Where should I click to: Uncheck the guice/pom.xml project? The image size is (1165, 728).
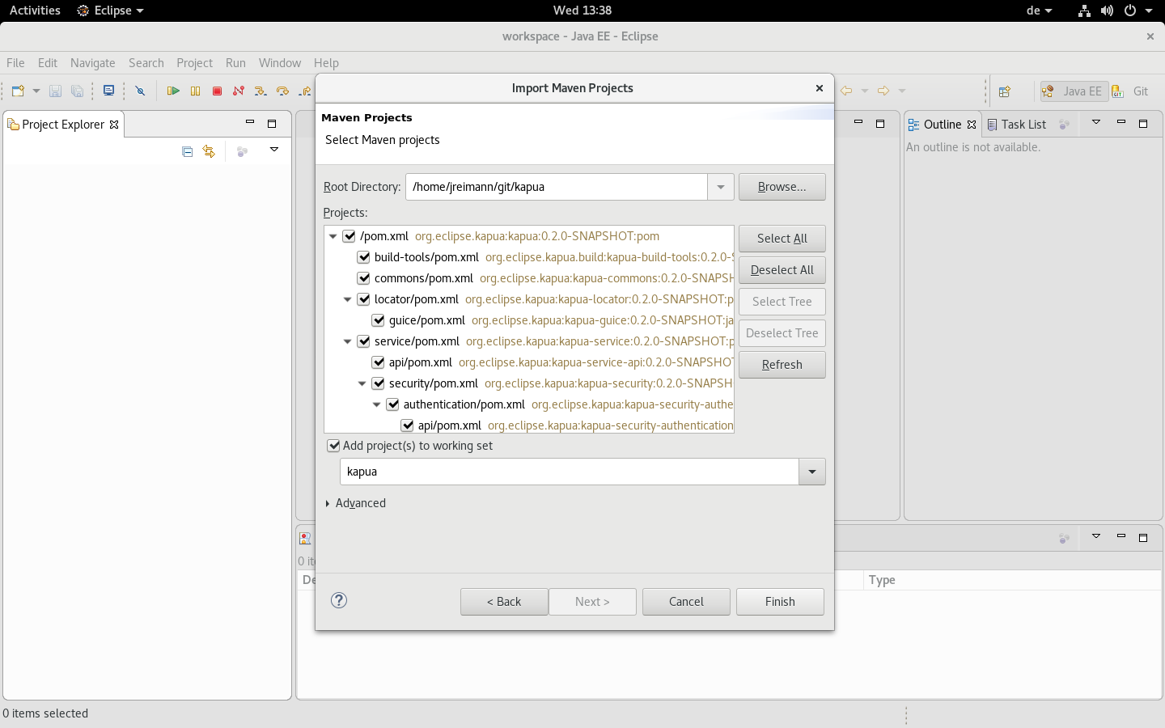[x=378, y=320]
